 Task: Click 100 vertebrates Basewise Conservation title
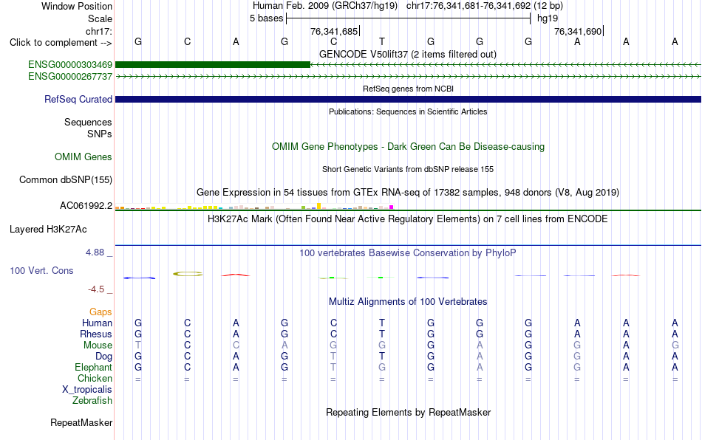(408, 252)
